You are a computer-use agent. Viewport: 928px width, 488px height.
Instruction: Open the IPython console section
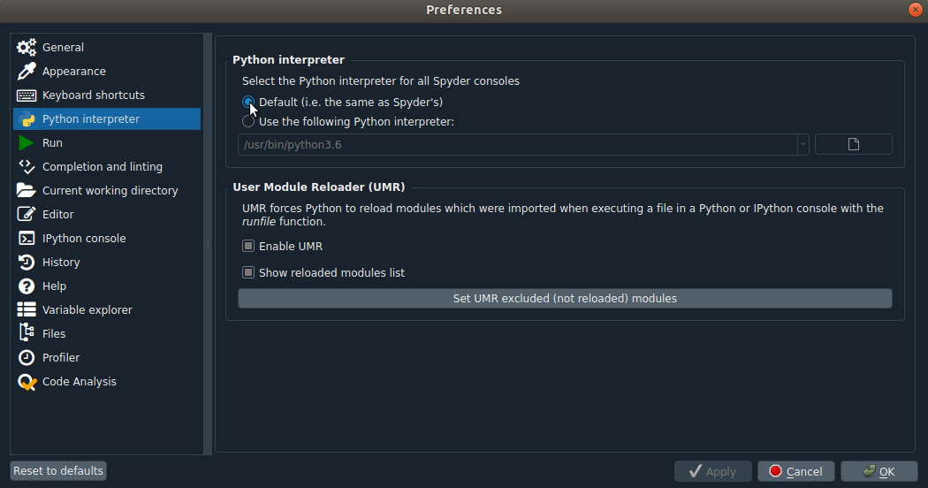[x=107, y=238]
